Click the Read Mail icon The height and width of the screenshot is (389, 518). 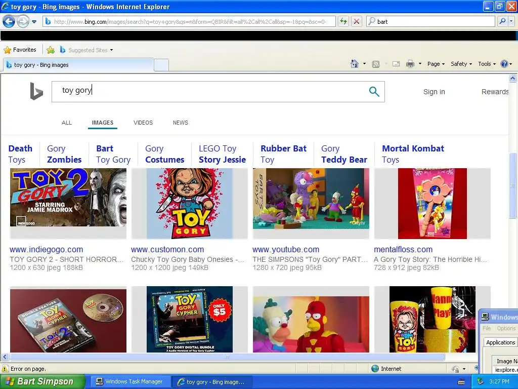click(396, 64)
